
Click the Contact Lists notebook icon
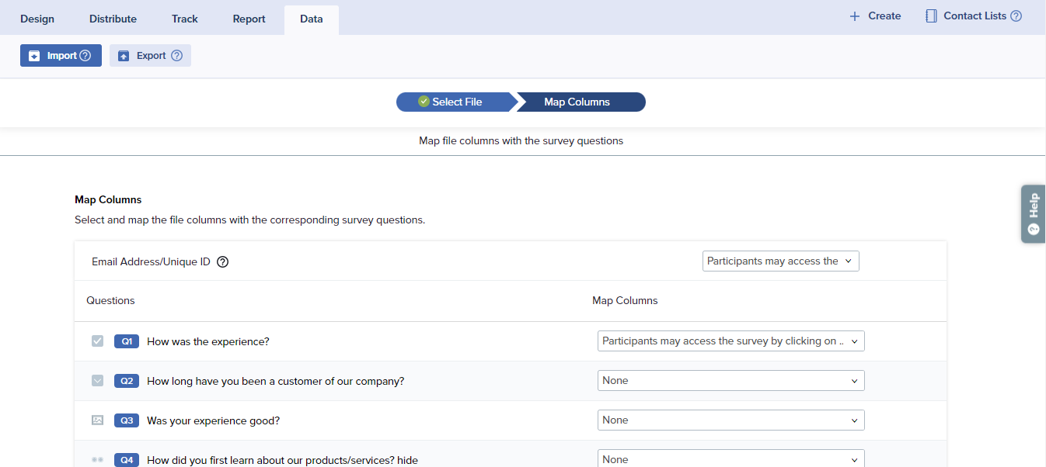pos(931,16)
